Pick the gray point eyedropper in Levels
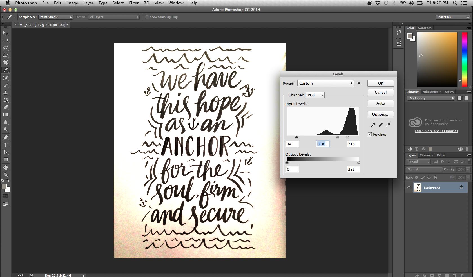 (x=381, y=125)
